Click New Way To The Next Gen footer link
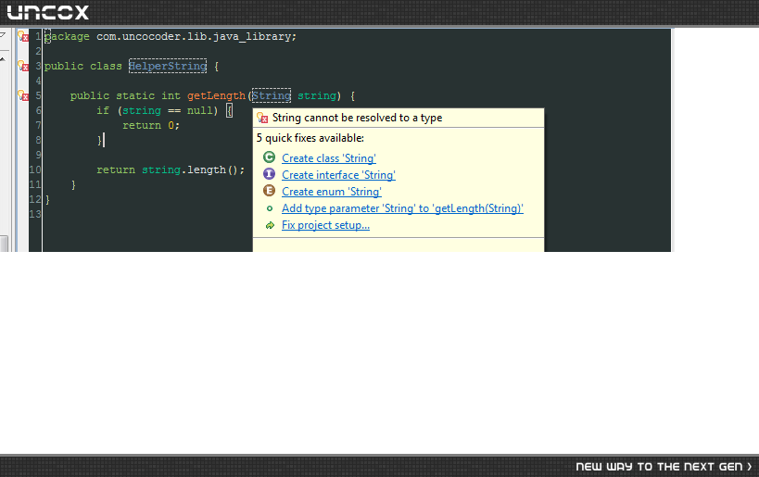The image size is (759, 477). point(664,467)
